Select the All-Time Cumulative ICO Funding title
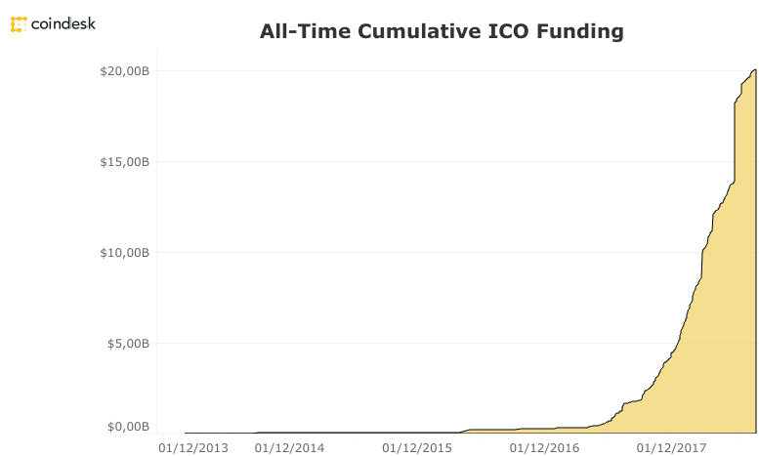This screenshot has width=759, height=456. (441, 31)
